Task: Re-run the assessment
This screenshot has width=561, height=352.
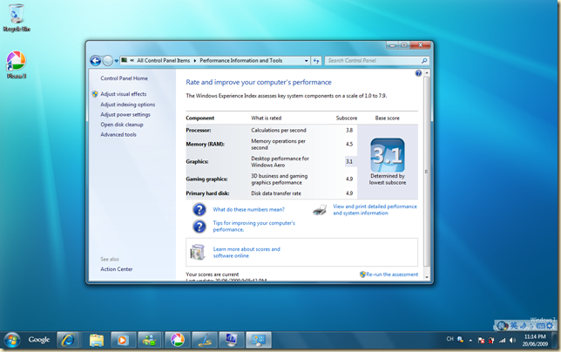Action: click(392, 274)
